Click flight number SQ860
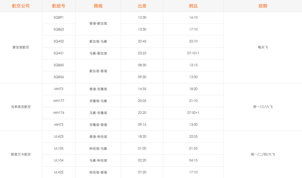This screenshot has width=302, height=178. point(59,65)
